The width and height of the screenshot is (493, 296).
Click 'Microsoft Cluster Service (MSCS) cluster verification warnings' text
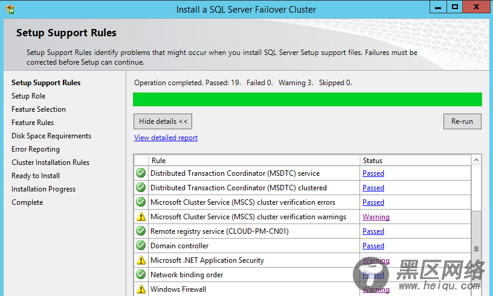(248, 216)
